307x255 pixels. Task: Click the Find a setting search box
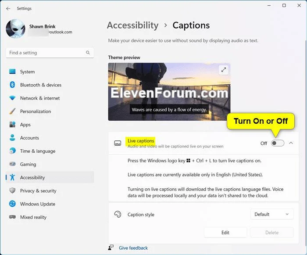50,53
